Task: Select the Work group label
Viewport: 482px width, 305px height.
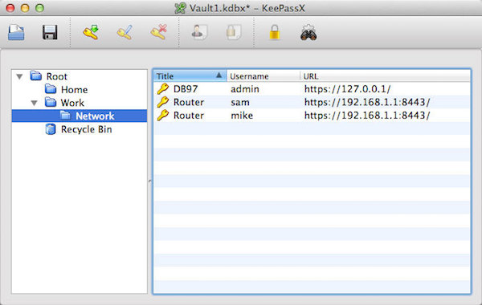Action: (x=72, y=103)
